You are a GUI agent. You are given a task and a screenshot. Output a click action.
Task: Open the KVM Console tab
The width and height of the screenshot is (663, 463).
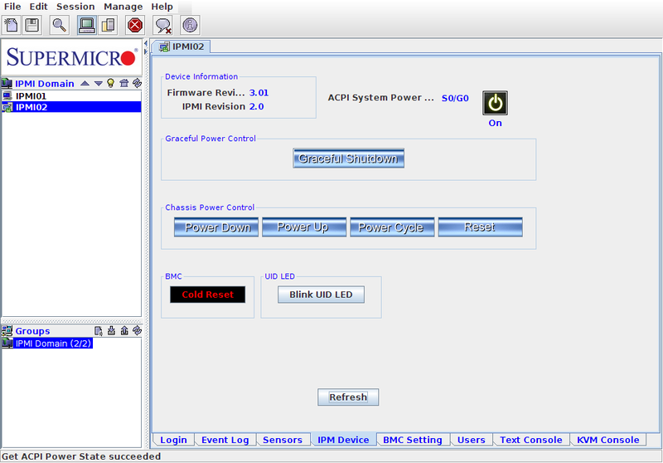(x=608, y=440)
